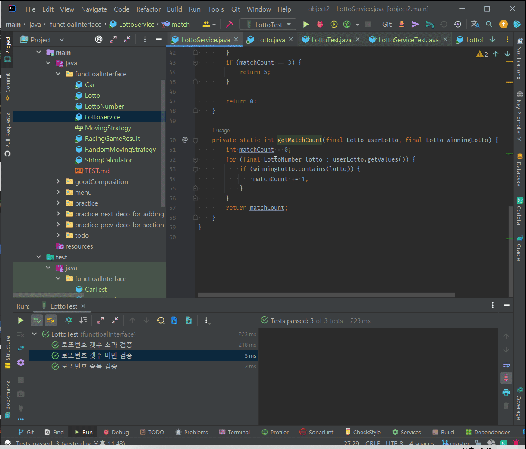Open the LottoTest run configuration dropdown
Image resolution: width=526 pixels, height=449 pixels.
[x=268, y=25]
